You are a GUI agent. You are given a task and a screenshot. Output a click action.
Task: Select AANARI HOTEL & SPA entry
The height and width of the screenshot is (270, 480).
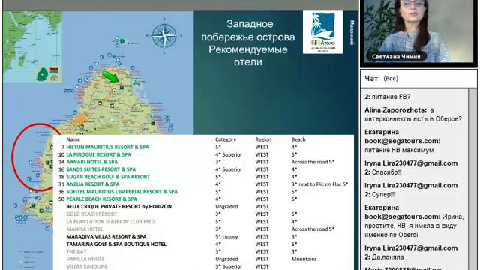click(91, 162)
